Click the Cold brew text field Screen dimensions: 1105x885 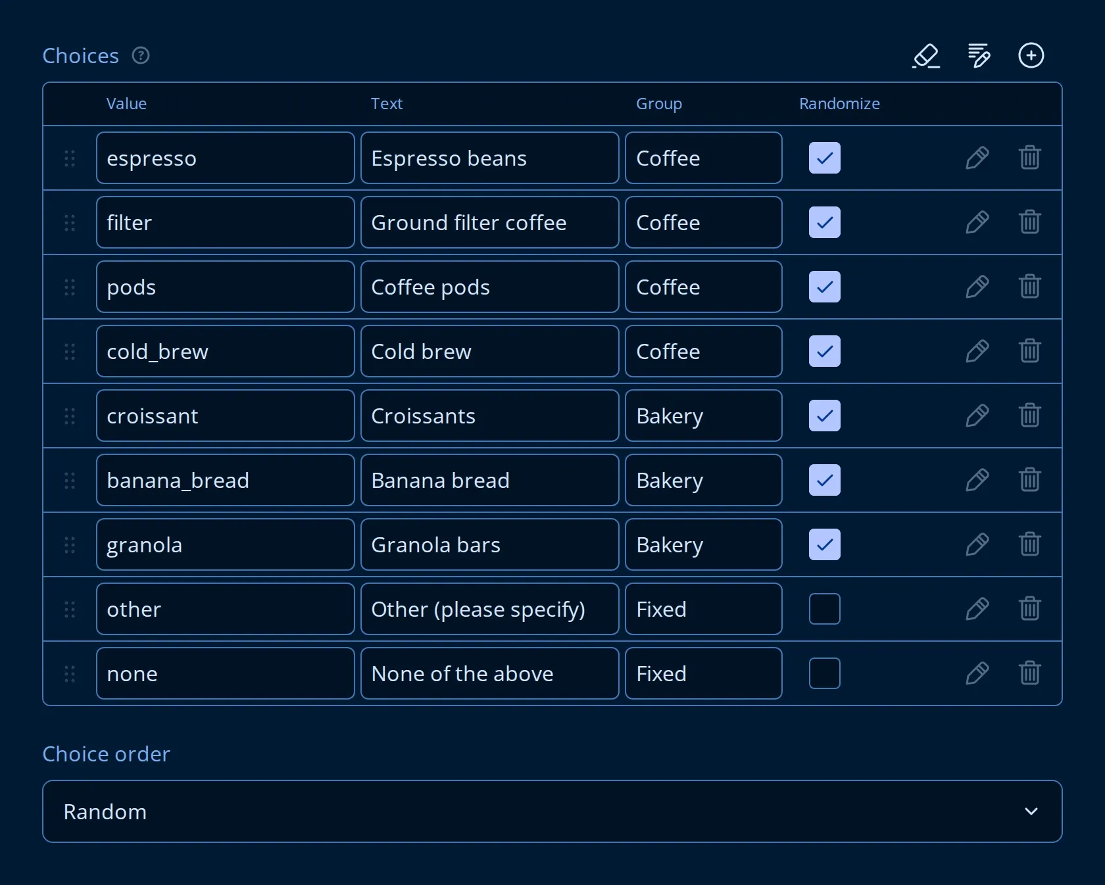point(490,351)
